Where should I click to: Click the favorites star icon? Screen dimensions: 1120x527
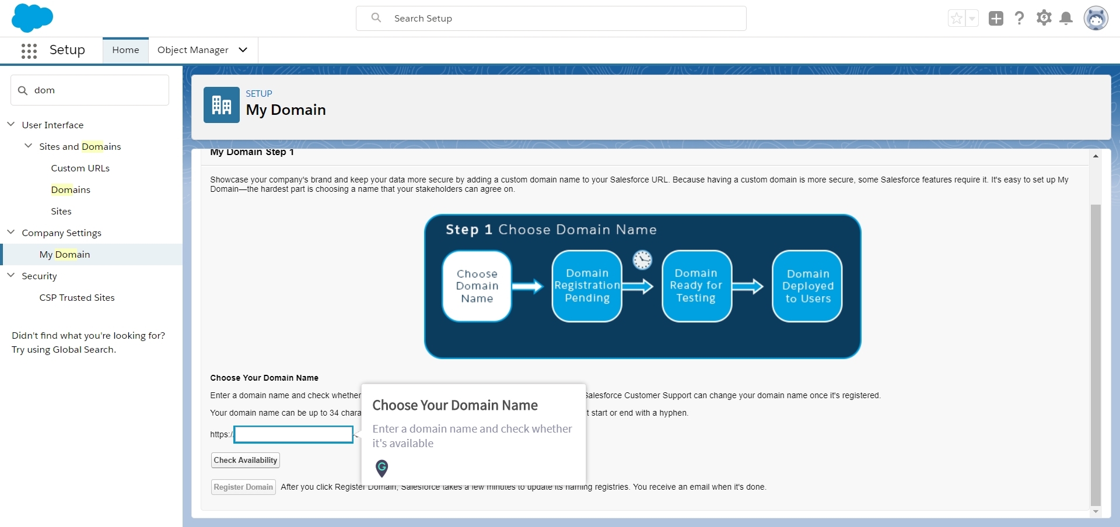[957, 19]
